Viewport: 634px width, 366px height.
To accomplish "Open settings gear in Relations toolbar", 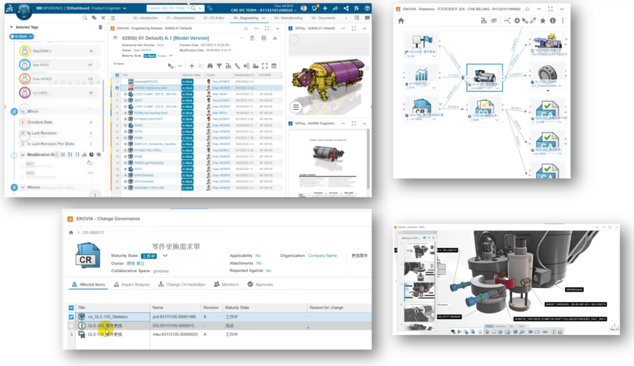I will [518, 20].
